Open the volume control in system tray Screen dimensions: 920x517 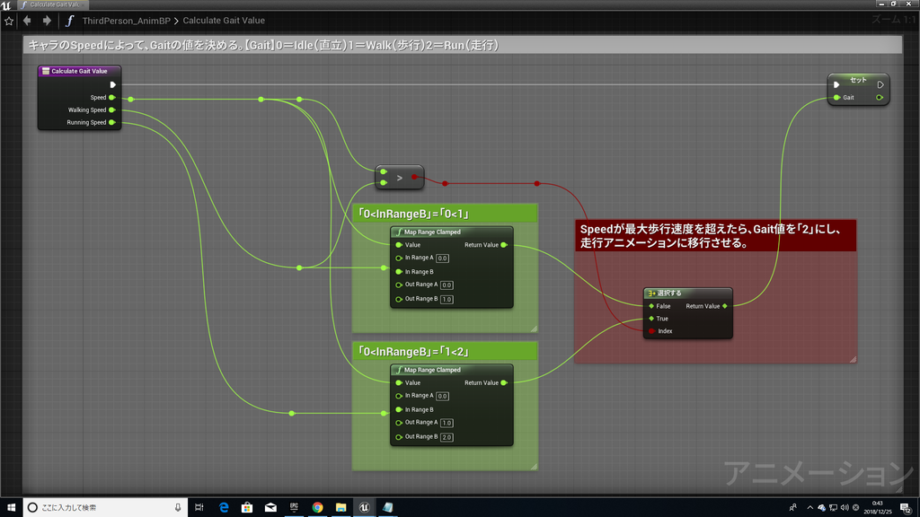(845, 508)
